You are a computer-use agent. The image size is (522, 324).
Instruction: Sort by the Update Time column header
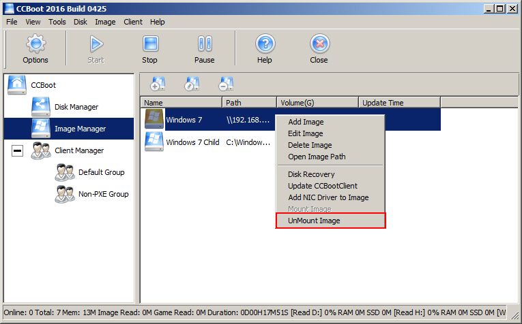coord(399,103)
